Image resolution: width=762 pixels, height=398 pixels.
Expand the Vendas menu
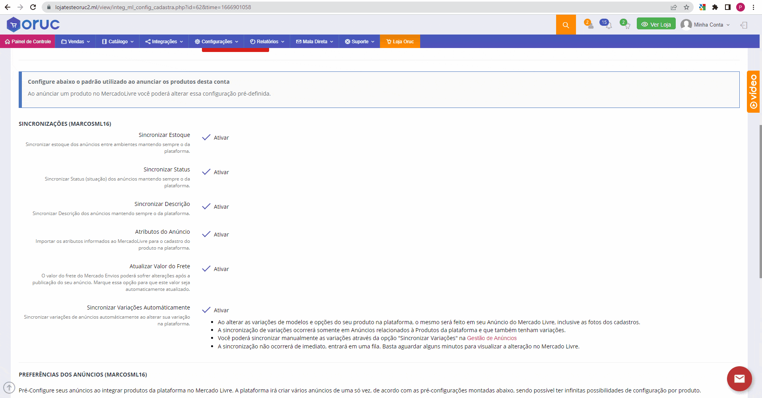(x=76, y=41)
